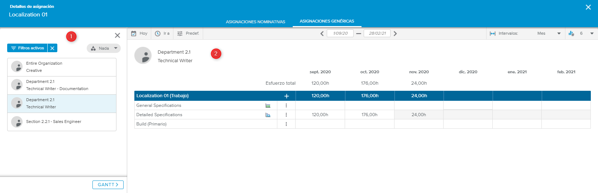Click the 'Ir a' clock icon
Screen dimensions: 598x193
[158, 33]
